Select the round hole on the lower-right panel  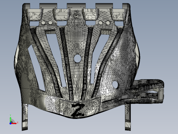(115, 85)
